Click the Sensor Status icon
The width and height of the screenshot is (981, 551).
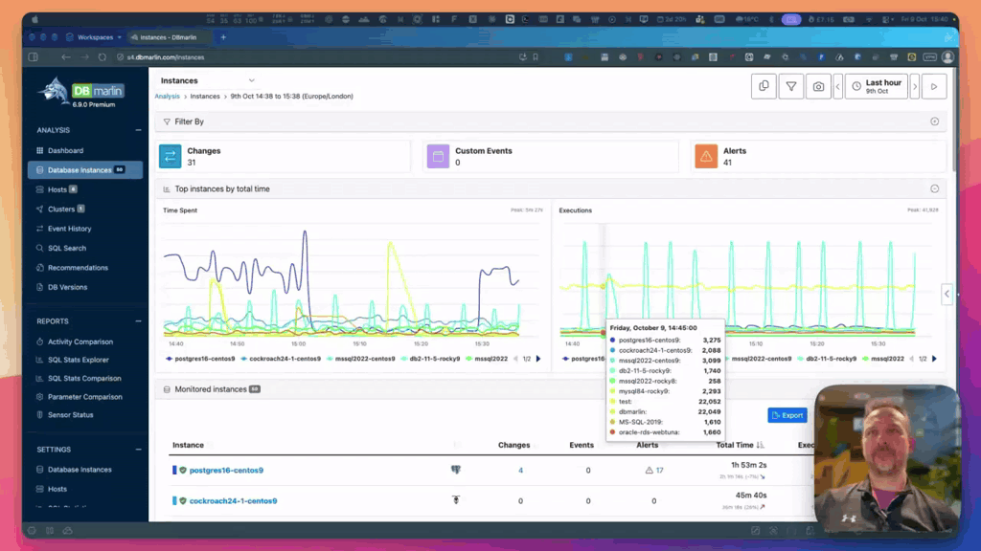click(x=40, y=415)
